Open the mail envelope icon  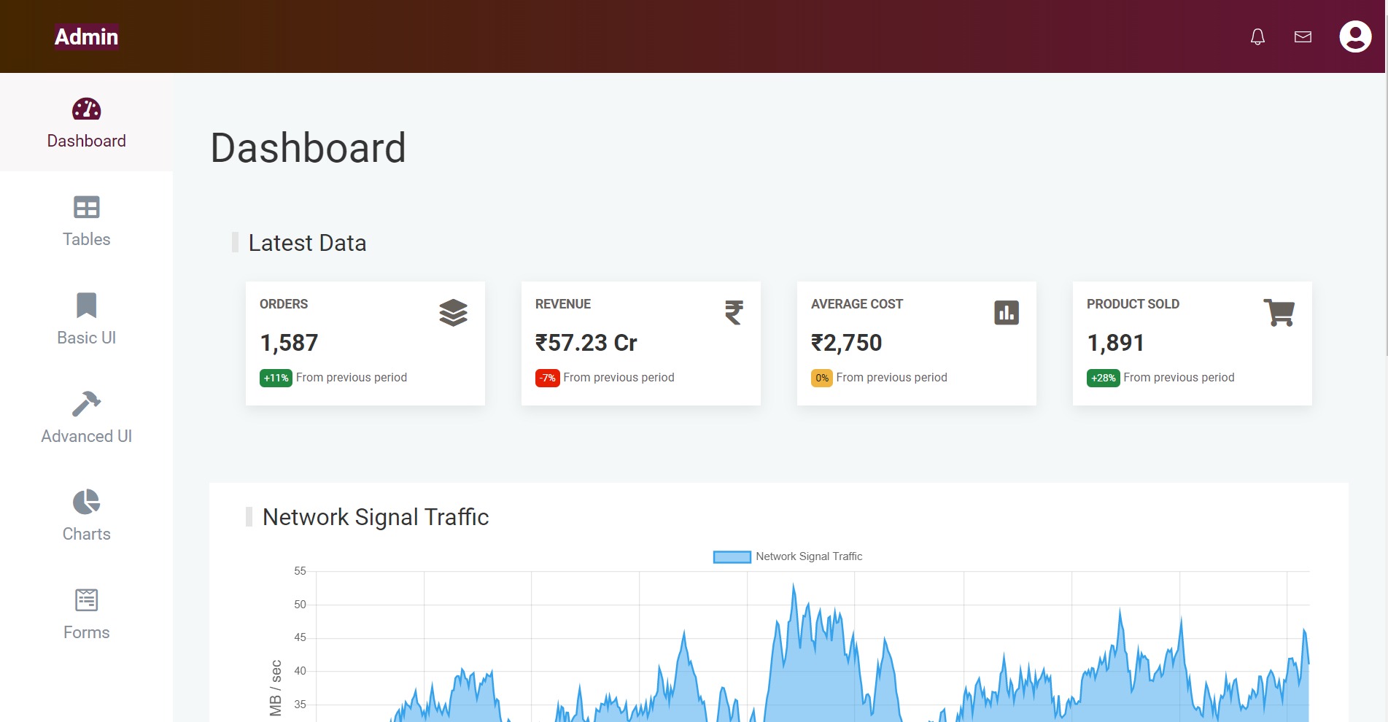(x=1303, y=36)
